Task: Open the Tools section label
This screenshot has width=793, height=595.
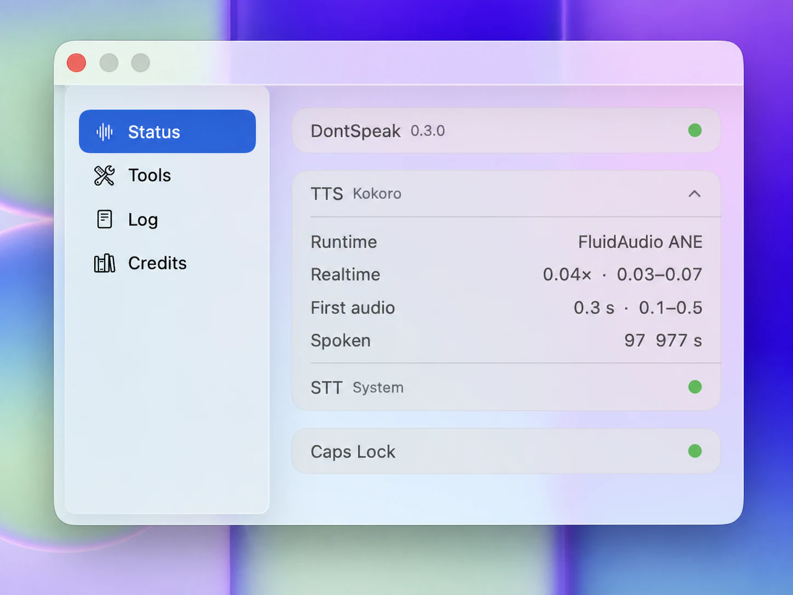Action: click(150, 175)
